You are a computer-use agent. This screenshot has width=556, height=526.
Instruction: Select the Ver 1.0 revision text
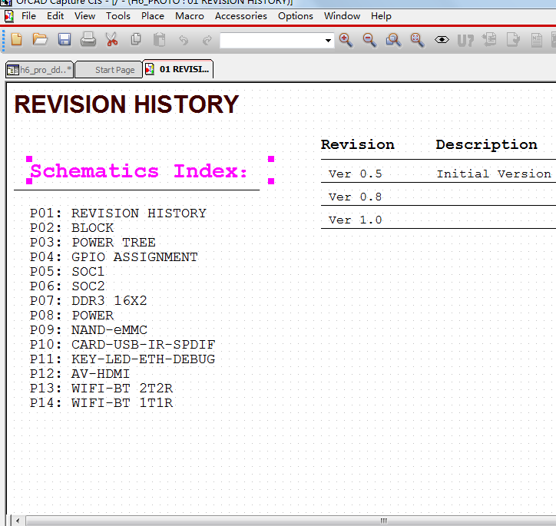356,220
